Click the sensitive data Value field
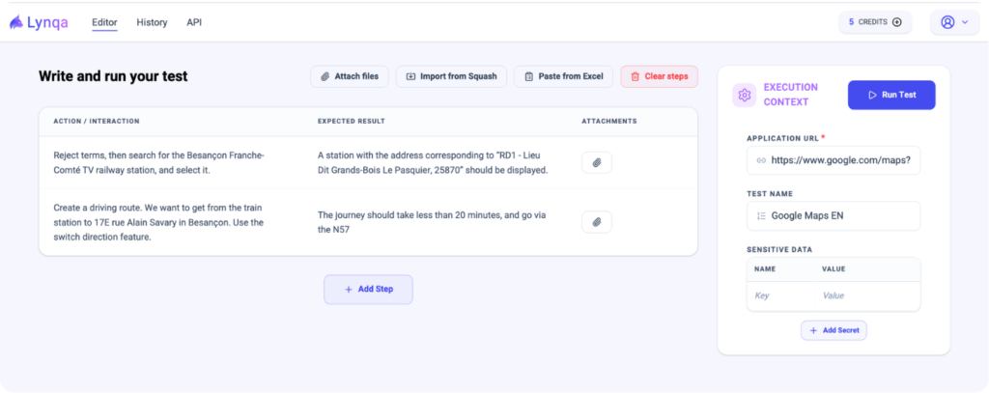Image resolution: width=989 pixels, height=393 pixels. pos(864,296)
